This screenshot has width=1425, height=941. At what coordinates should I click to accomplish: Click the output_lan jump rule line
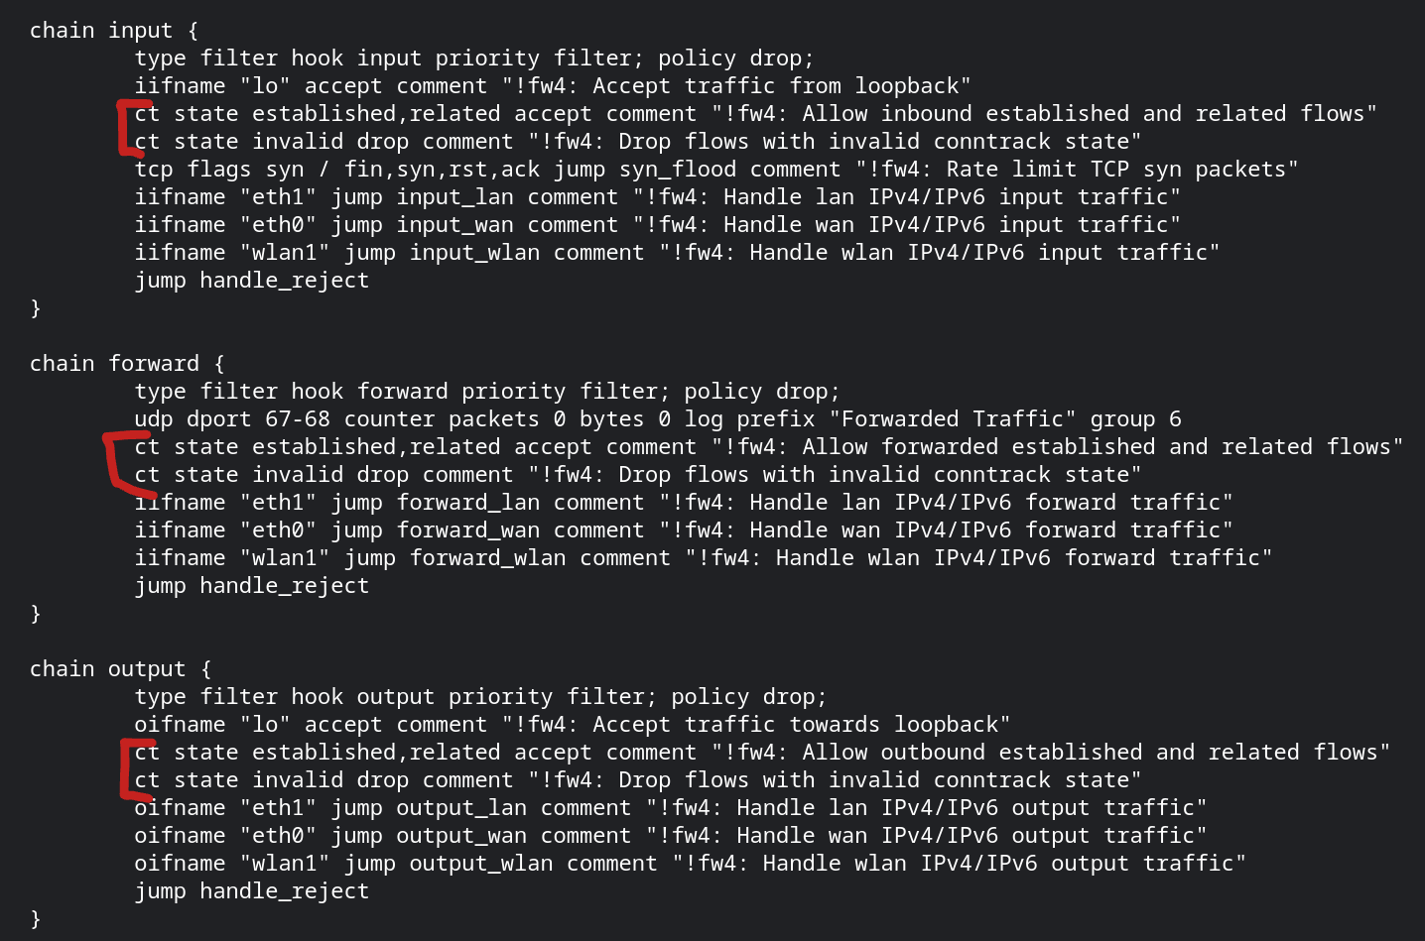[671, 808]
